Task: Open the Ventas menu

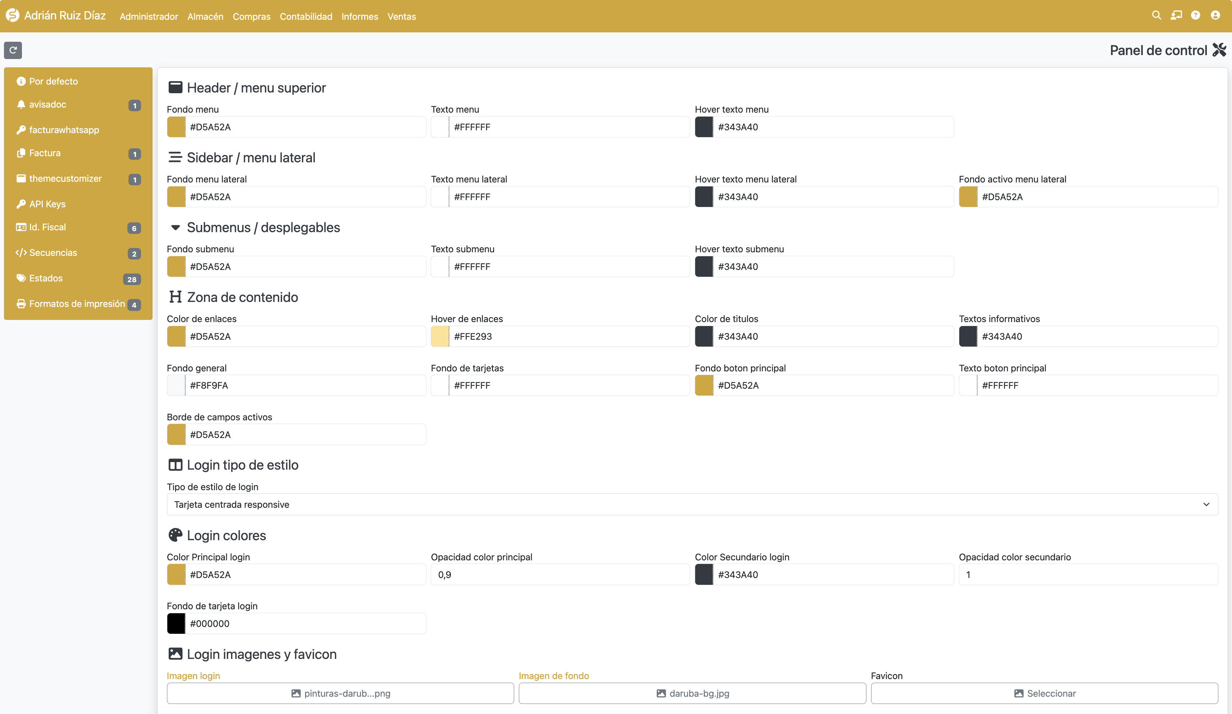Action: coord(402,17)
